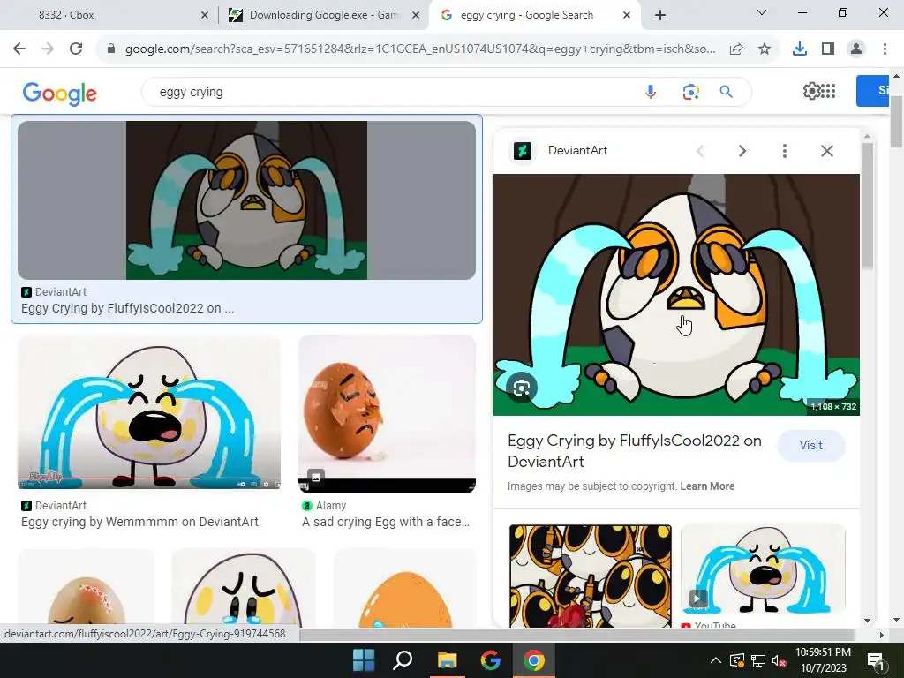
Task: Click the horizontal scrollbar at page bottom
Action: pos(576,634)
